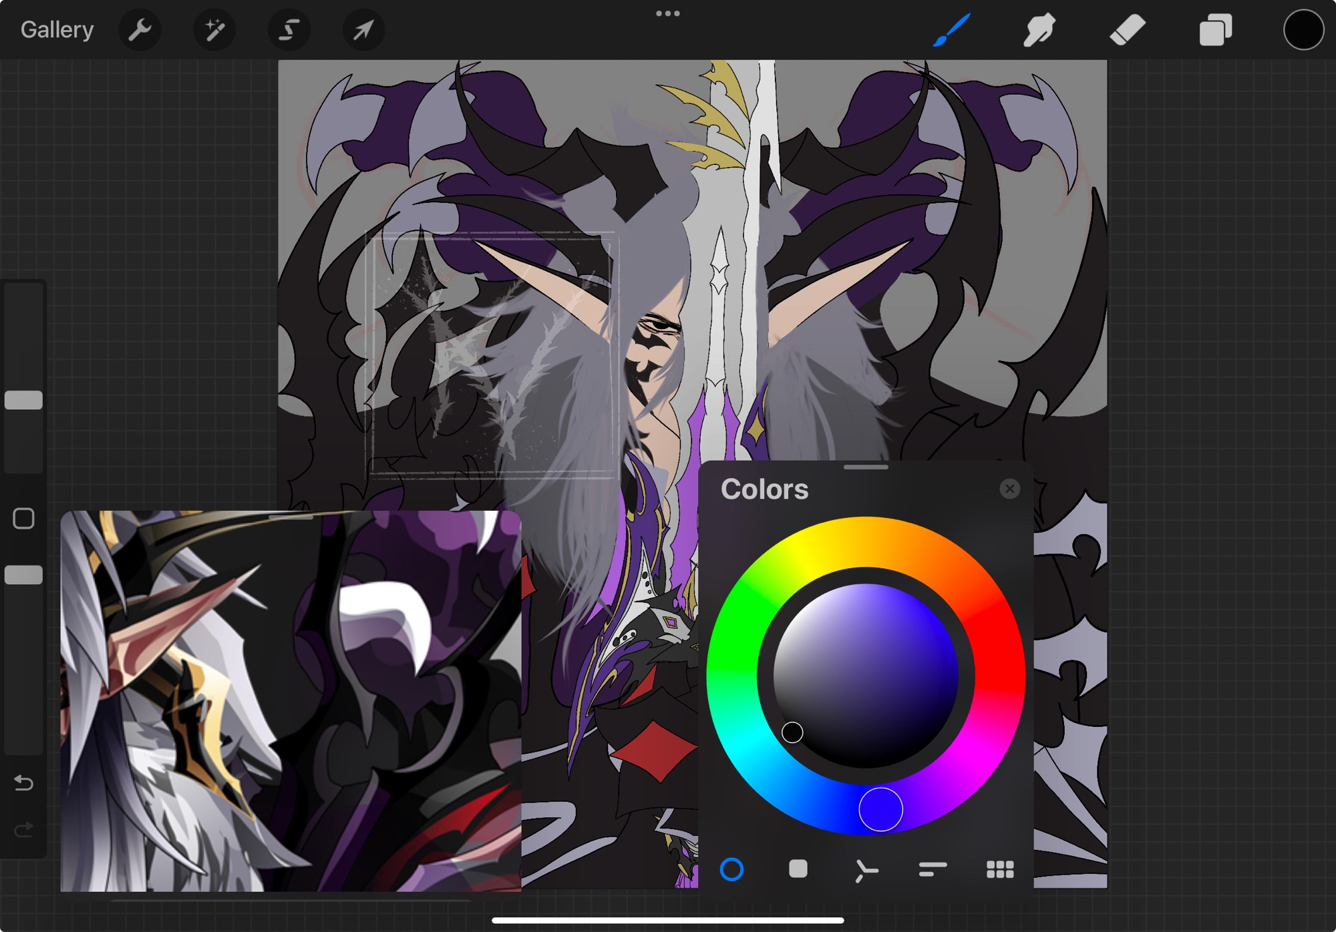
Task: Open the Actions wrench menu
Action: pyautogui.click(x=140, y=29)
